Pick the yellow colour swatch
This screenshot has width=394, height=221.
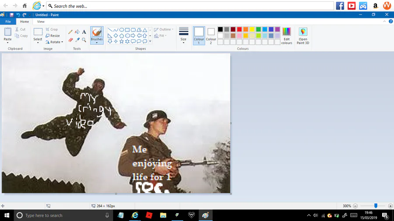click(x=252, y=29)
